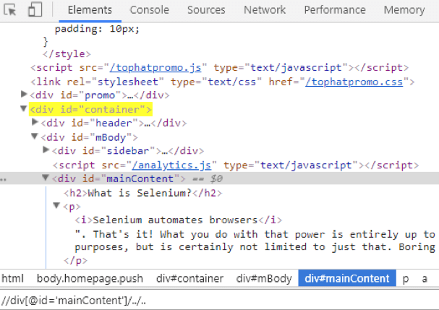Viewport: 439px width, 310px height.
Task: Select div#mBody in the breadcrumb
Action: (x=264, y=278)
